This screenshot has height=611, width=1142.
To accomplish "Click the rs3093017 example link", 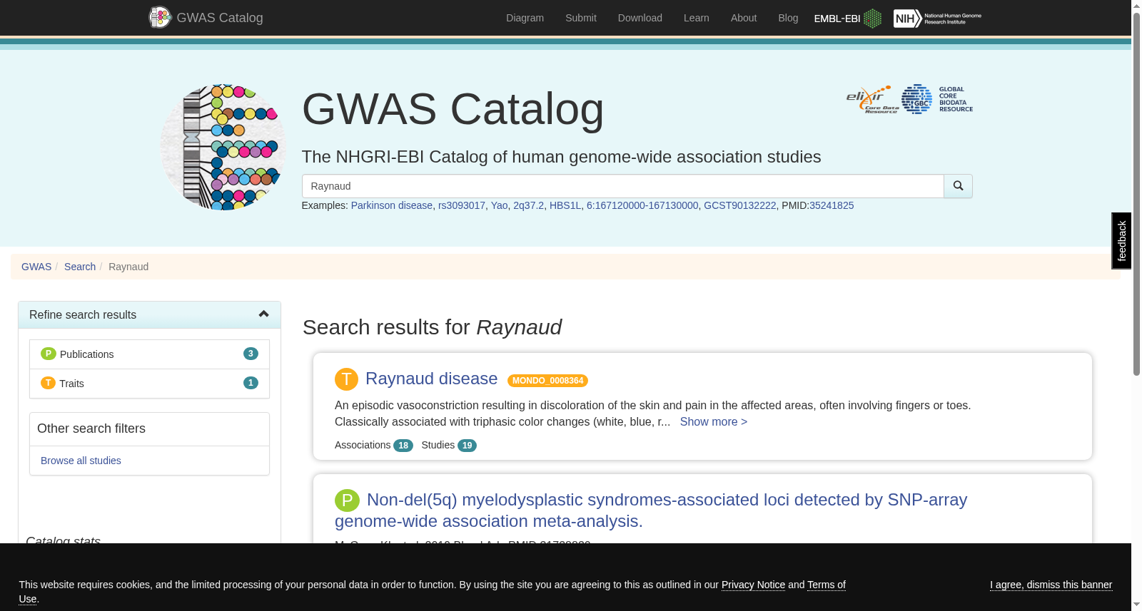I will click(x=462, y=205).
